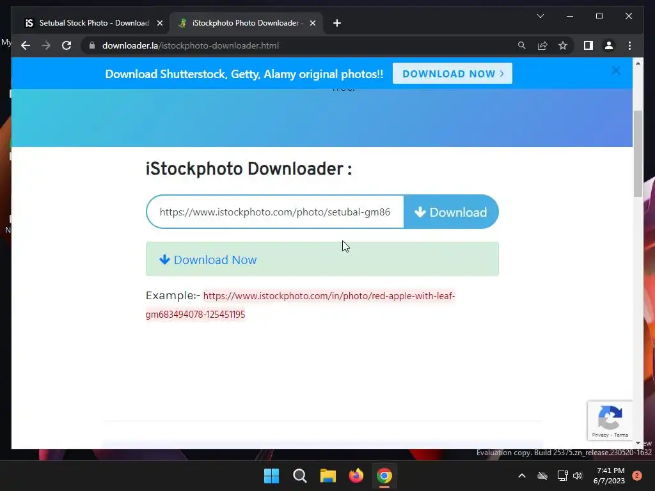Click the green Download Now link

tap(208, 260)
